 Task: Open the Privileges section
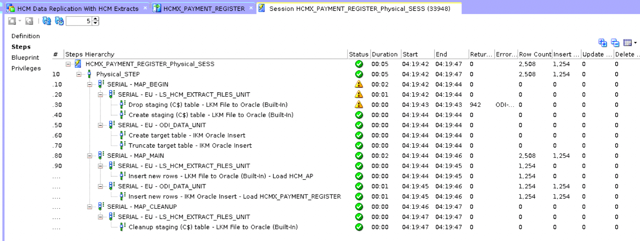26,68
